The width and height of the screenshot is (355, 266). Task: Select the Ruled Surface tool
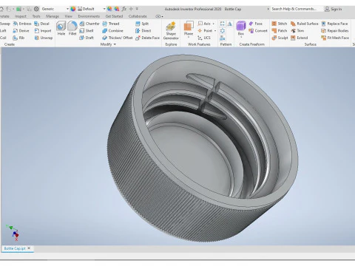pos(305,24)
